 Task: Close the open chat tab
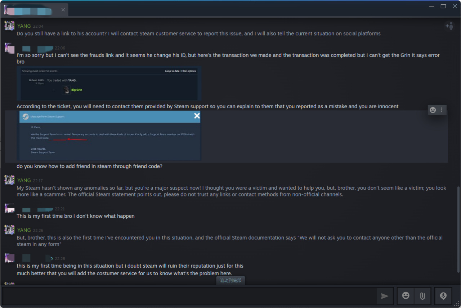pos(63,10)
